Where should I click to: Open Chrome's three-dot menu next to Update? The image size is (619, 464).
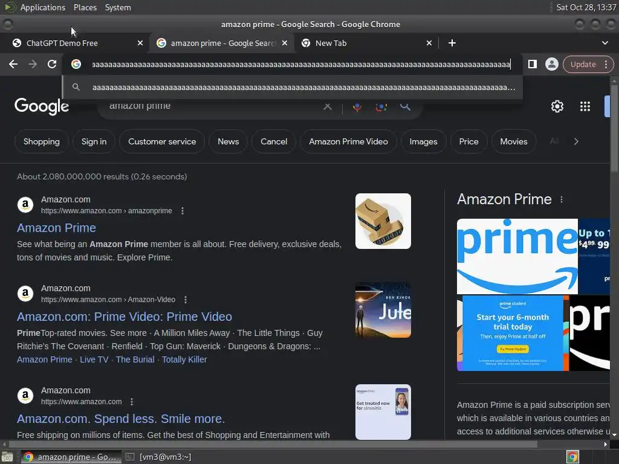(606, 64)
